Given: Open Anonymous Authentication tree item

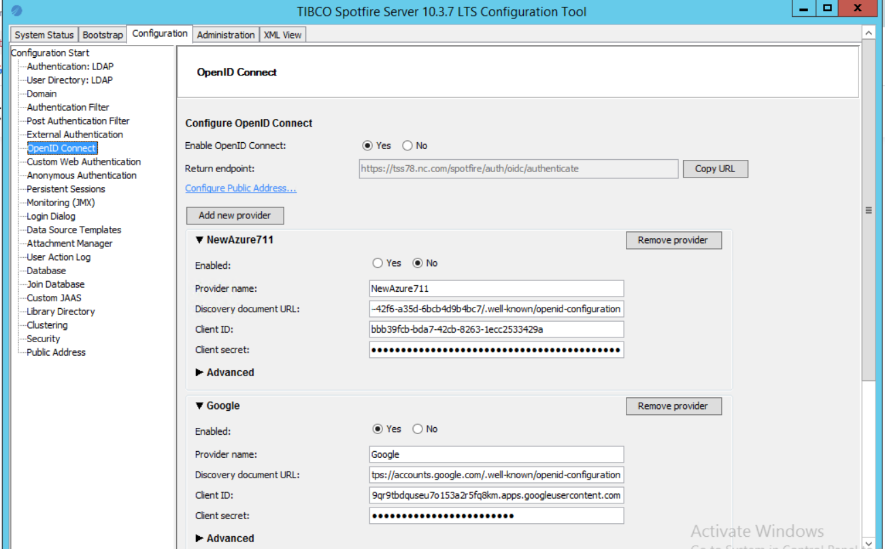Looking at the screenshot, I should click(x=82, y=176).
